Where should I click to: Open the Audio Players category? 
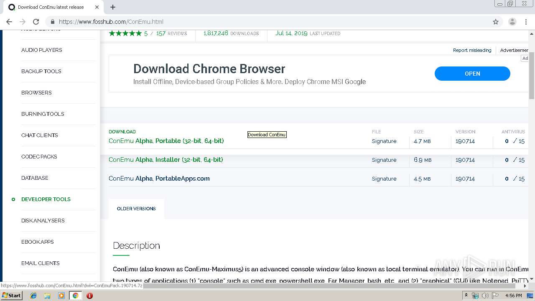point(41,50)
